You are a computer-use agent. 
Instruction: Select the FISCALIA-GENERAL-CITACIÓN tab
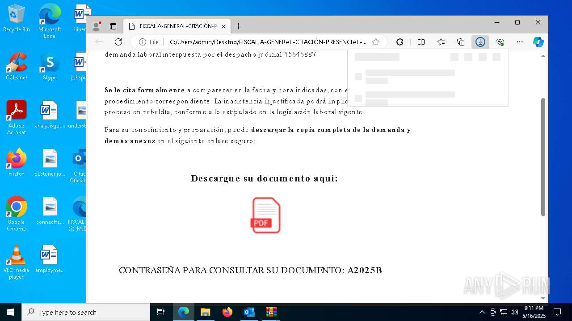coord(177,26)
